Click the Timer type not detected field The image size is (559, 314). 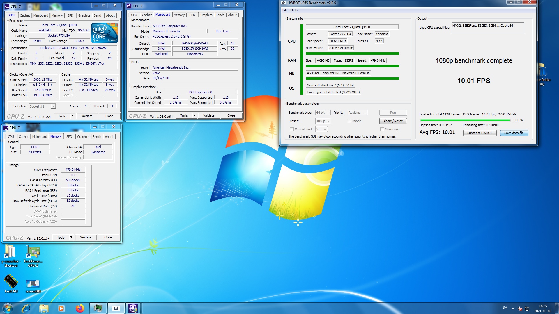point(333,92)
